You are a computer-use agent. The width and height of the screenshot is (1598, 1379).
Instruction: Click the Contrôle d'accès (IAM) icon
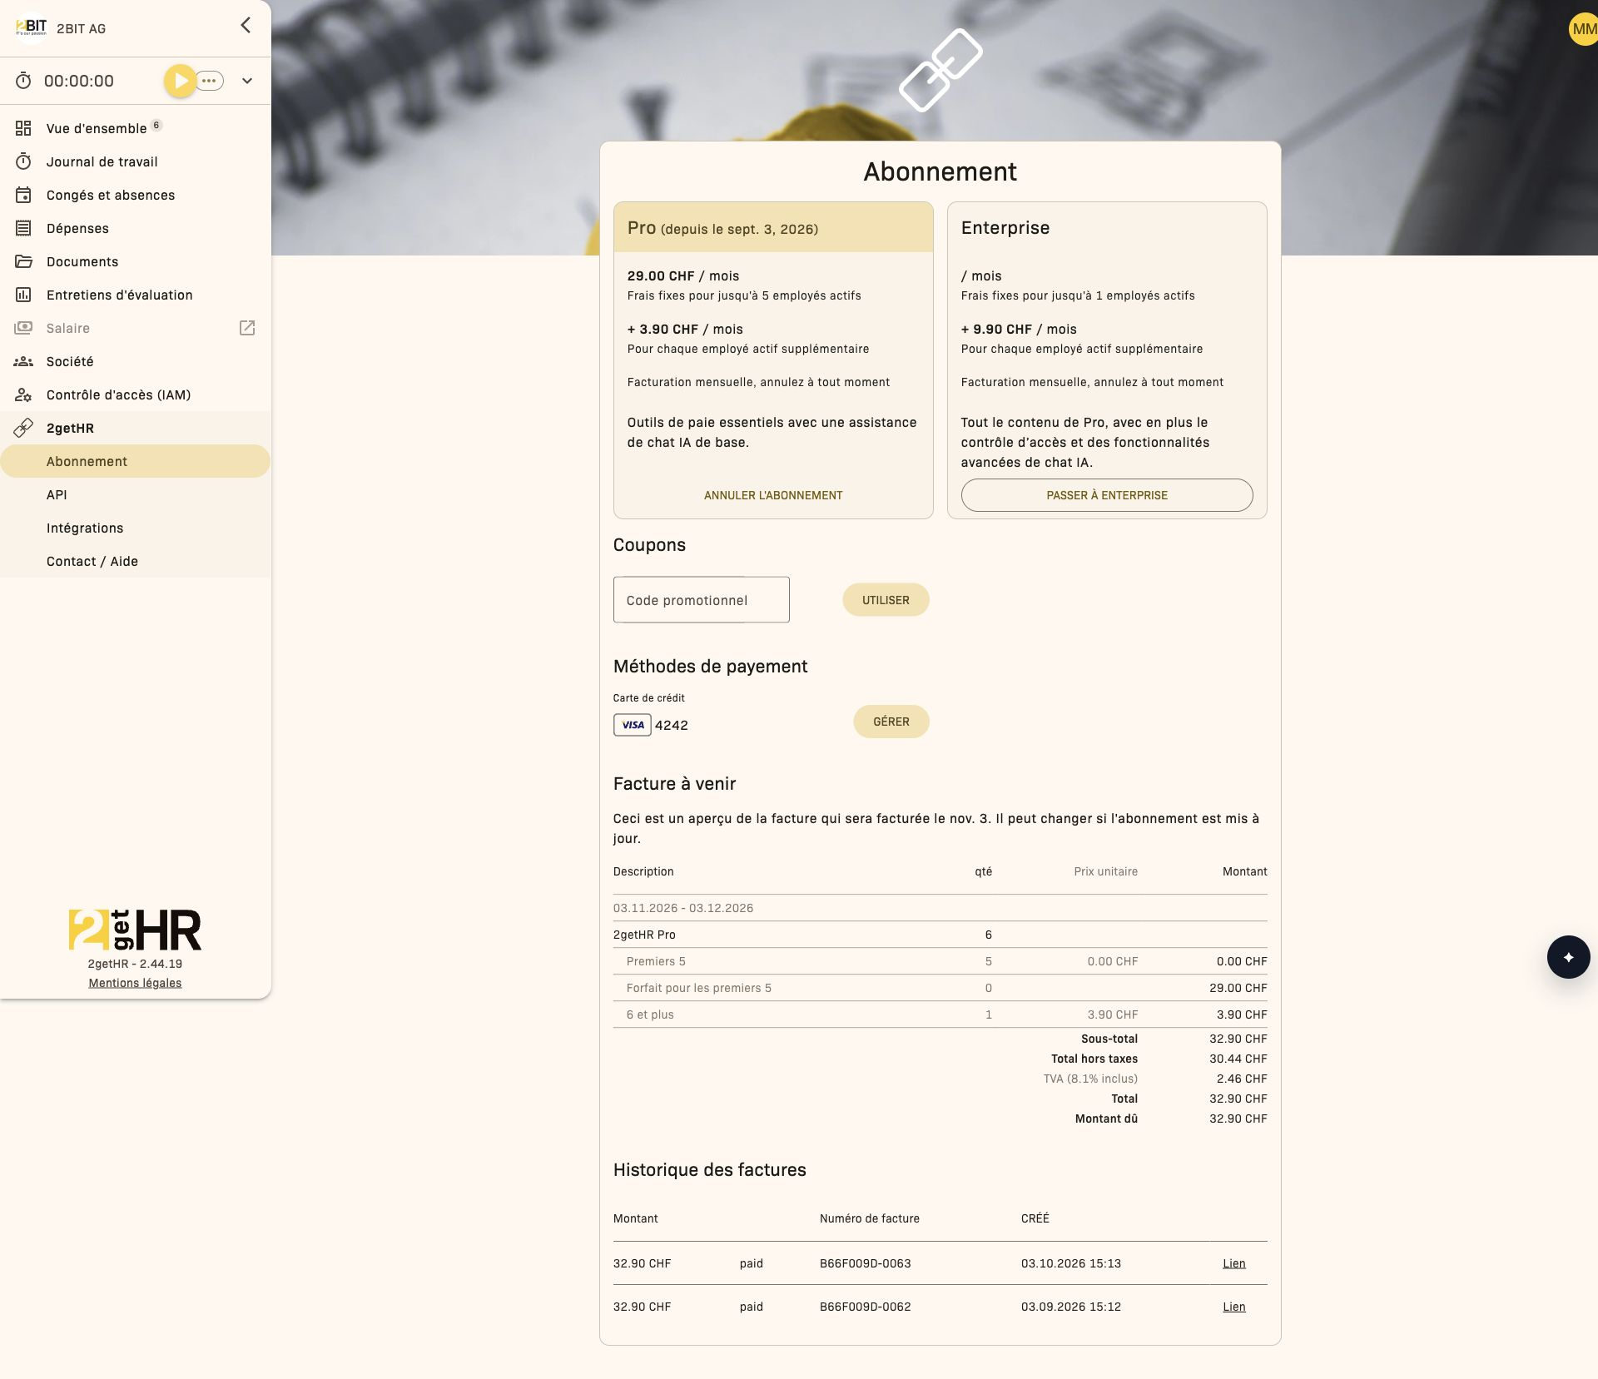23,394
